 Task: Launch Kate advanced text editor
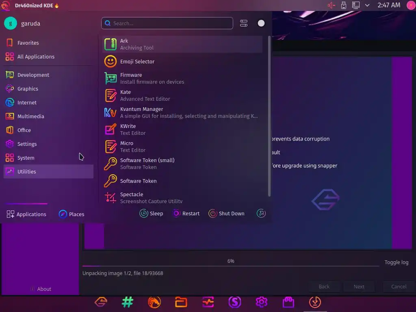point(182,95)
